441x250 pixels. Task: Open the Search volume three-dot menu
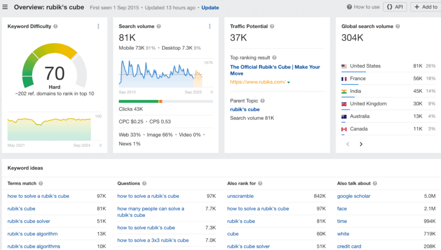(x=210, y=26)
